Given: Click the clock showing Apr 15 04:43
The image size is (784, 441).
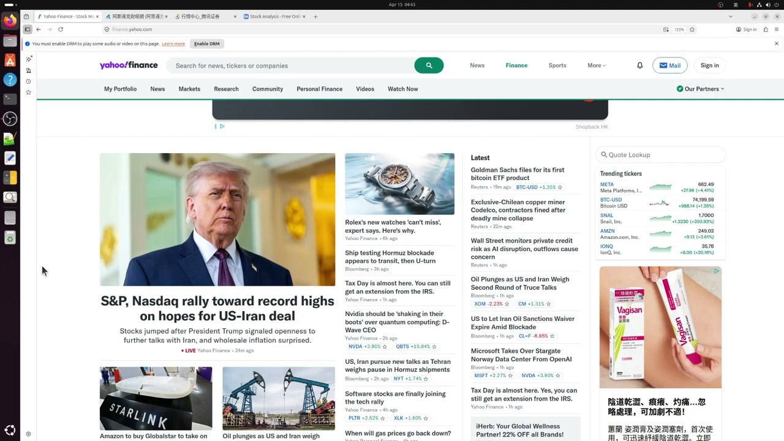Looking at the screenshot, I should point(402,5).
